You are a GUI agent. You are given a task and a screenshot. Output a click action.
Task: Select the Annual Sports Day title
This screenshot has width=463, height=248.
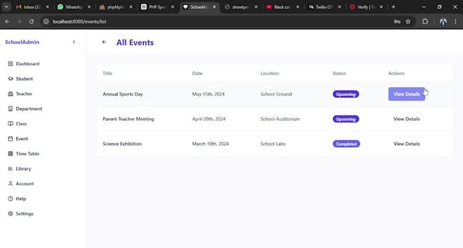click(x=123, y=94)
